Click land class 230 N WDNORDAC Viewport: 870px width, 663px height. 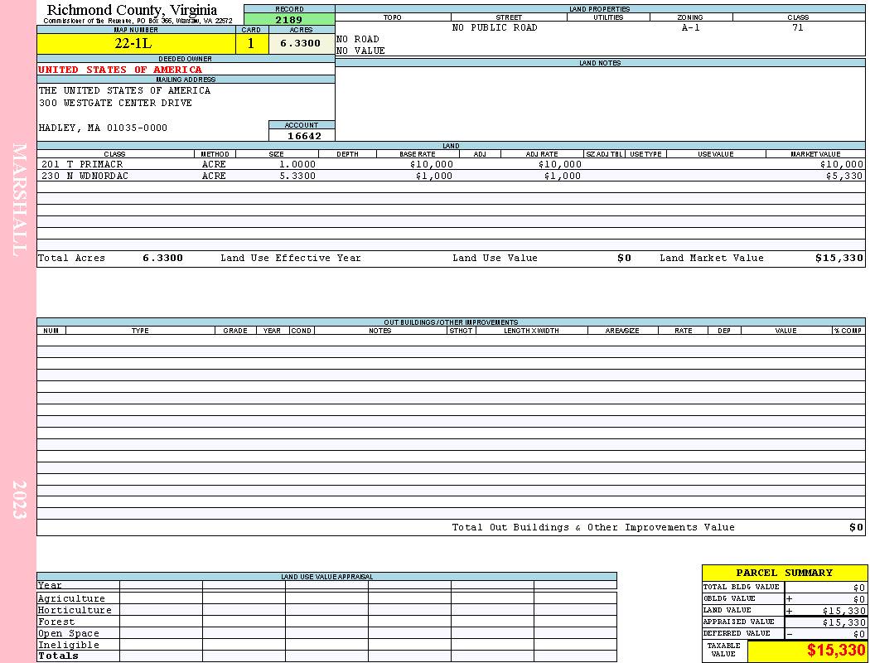pos(85,177)
